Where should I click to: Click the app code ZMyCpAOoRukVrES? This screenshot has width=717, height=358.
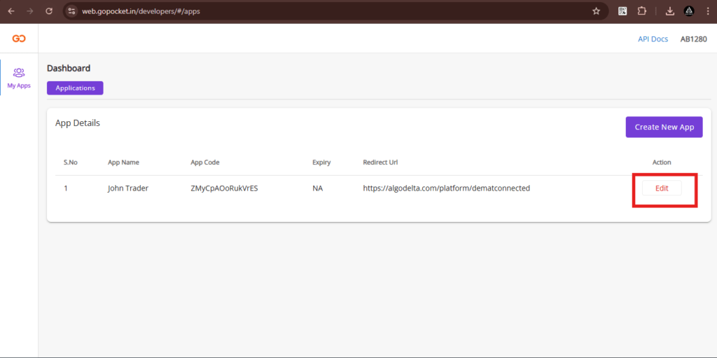(x=224, y=188)
